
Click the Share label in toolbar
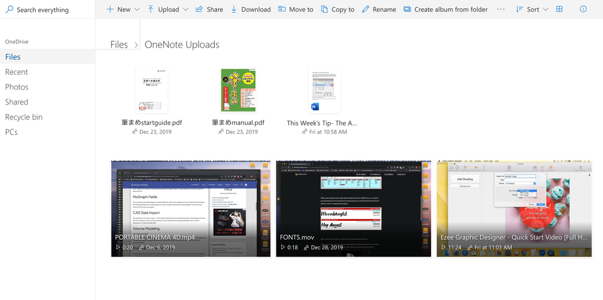(x=215, y=10)
